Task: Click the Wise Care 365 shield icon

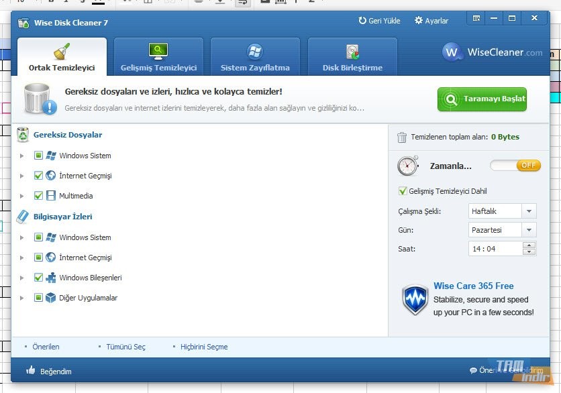Action: click(415, 299)
